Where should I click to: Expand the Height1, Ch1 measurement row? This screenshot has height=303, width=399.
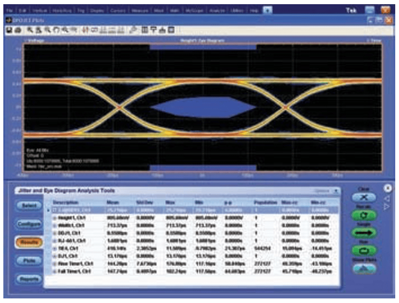click(54, 218)
